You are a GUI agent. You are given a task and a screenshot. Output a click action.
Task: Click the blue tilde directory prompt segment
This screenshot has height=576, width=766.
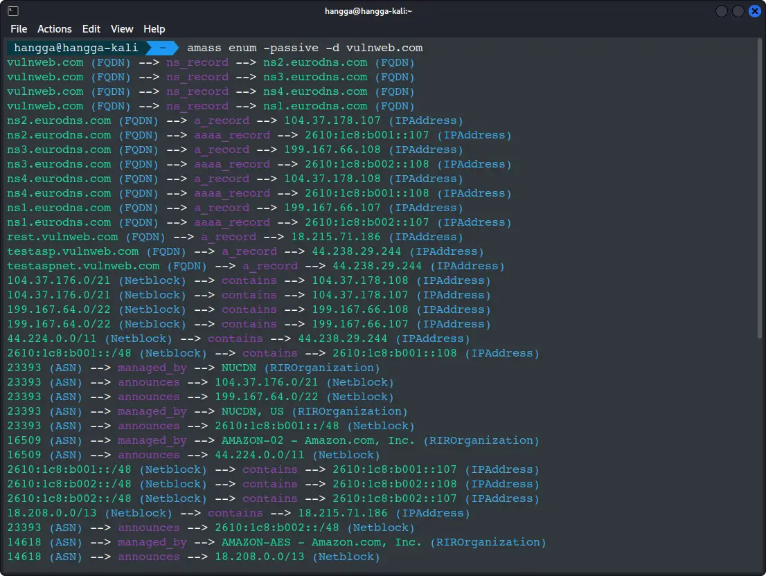click(162, 48)
